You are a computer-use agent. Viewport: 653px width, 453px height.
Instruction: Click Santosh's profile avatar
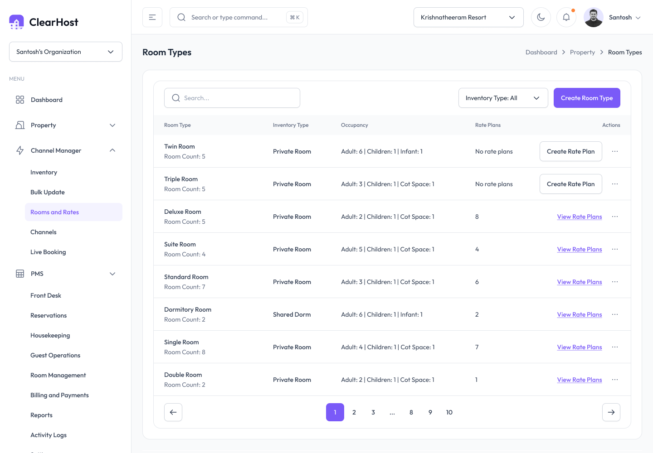(594, 17)
